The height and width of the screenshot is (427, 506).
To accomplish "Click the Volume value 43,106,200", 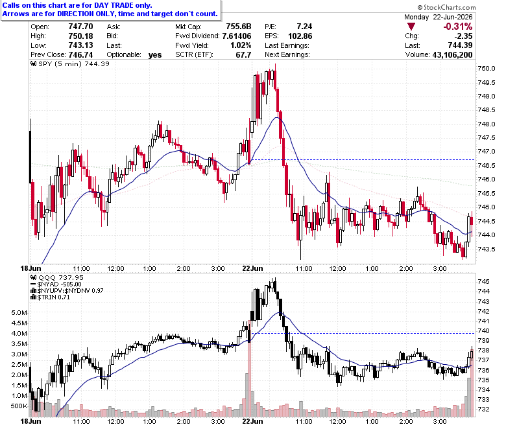I will point(452,55).
